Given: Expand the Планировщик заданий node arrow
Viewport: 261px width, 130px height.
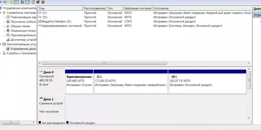Looking at the screenshot, I should click(x=5, y=17).
